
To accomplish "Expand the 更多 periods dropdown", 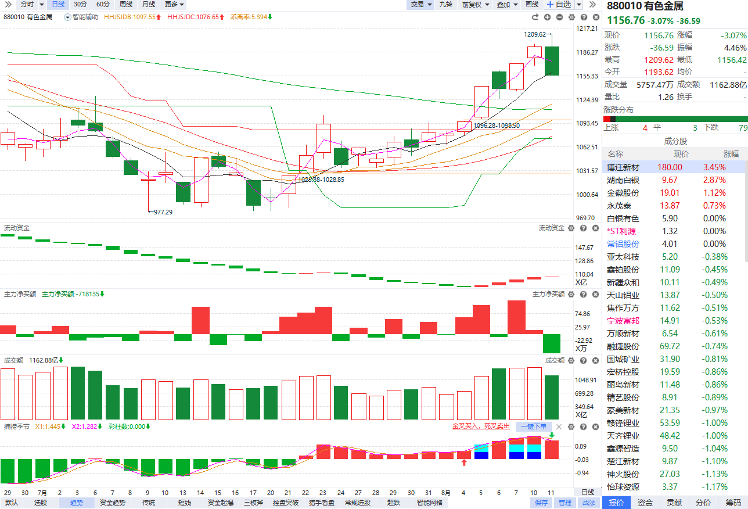I will point(174,4).
